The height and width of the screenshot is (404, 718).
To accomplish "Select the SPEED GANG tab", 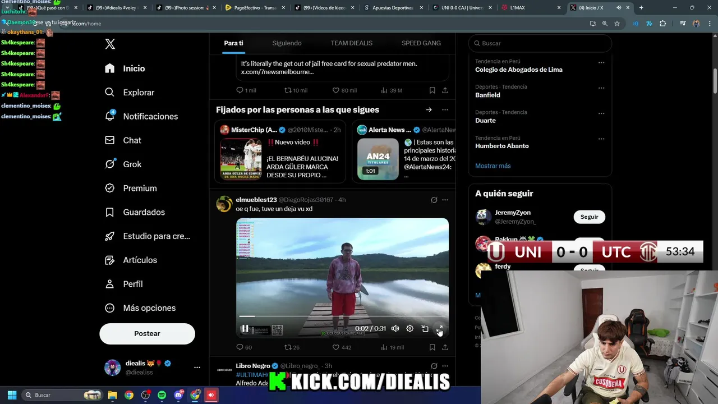I will [x=421, y=43].
